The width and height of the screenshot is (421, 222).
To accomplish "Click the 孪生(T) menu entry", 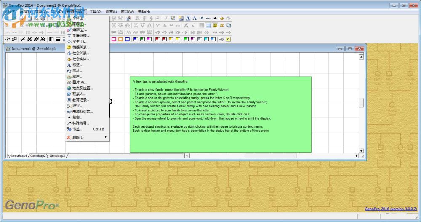I will [87, 41].
